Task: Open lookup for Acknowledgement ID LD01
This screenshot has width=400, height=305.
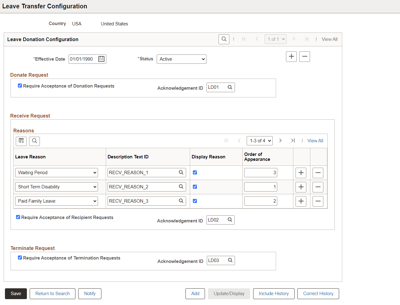Action: (230, 87)
